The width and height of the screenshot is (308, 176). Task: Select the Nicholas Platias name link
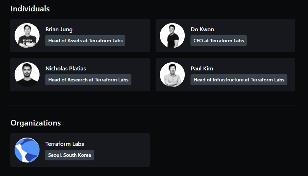[x=66, y=69]
